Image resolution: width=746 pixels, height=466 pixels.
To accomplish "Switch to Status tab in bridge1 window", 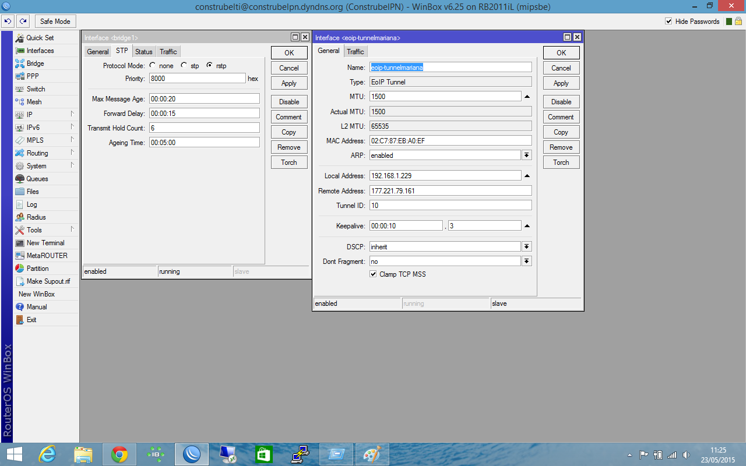I will [144, 52].
